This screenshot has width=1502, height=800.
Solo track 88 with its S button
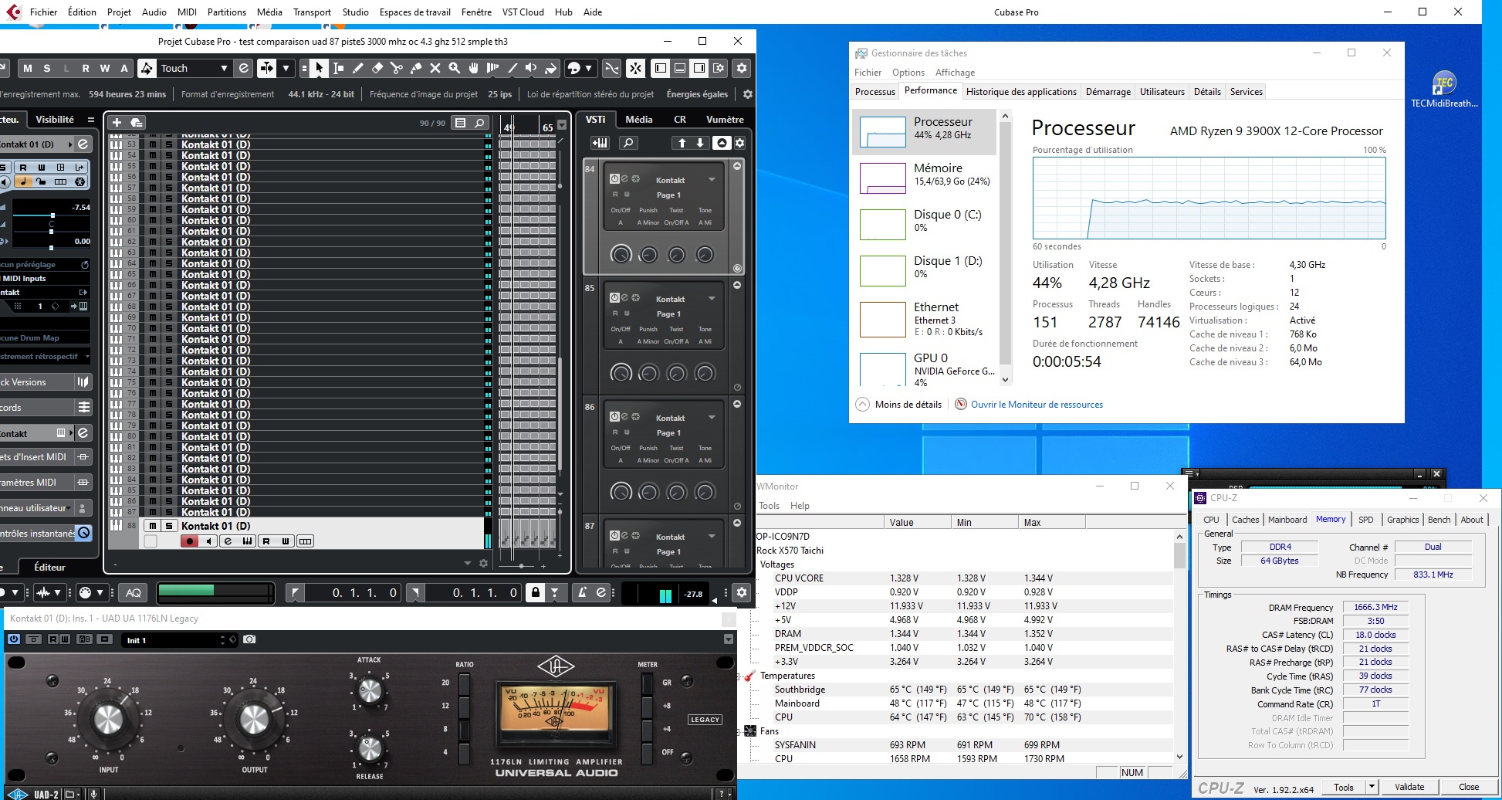point(167,526)
